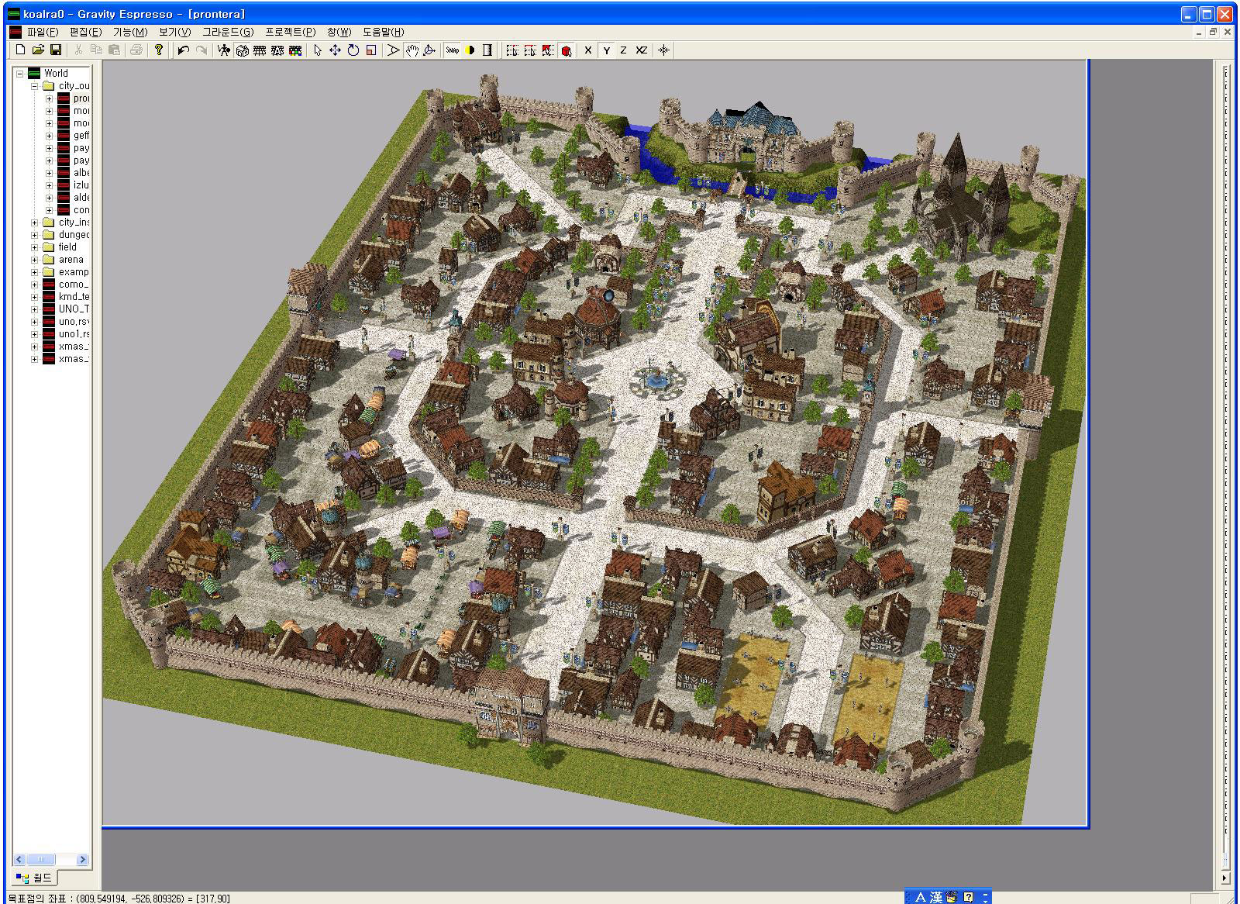Select the kmd_te item in the tree

click(x=74, y=297)
